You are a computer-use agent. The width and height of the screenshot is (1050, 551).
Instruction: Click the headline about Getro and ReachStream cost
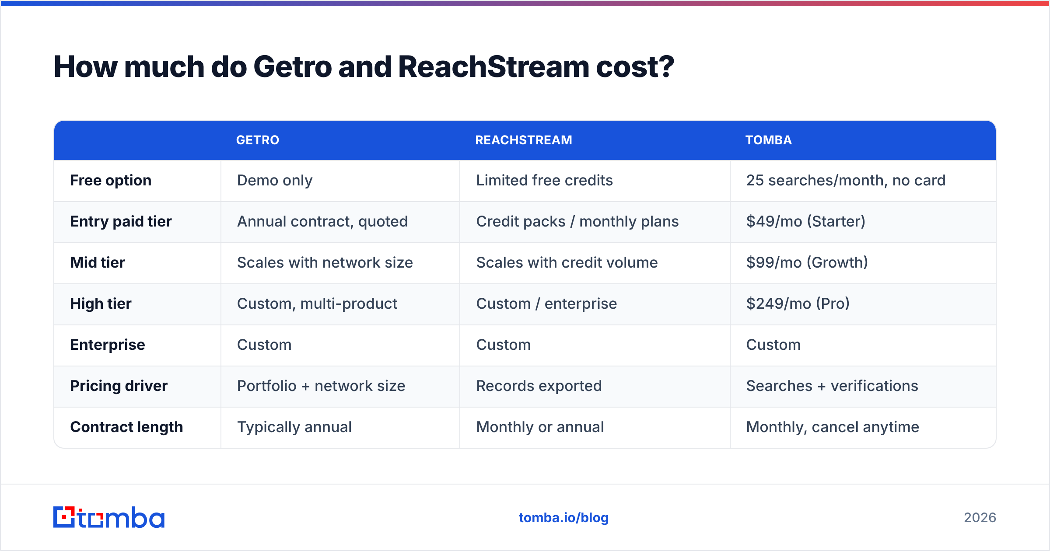click(364, 67)
